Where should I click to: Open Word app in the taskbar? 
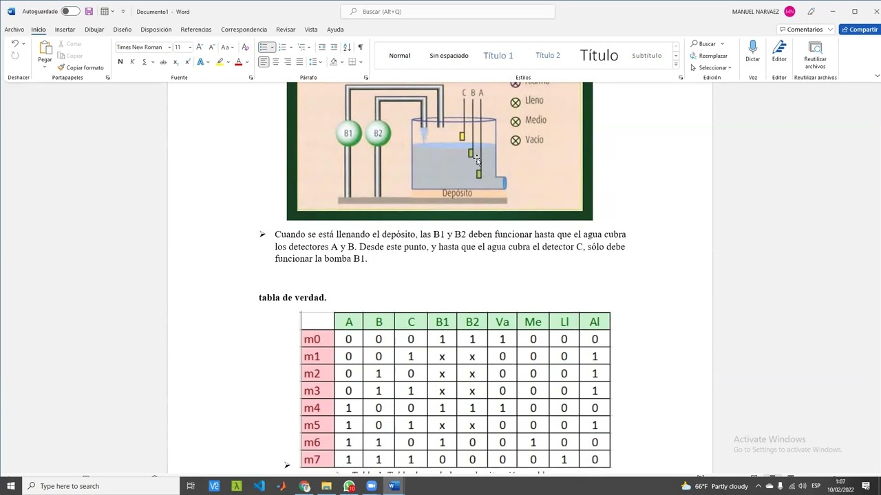393,486
